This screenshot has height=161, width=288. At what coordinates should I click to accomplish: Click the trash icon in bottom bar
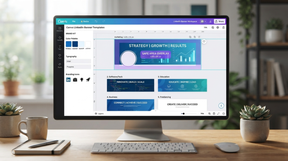tap(214, 114)
